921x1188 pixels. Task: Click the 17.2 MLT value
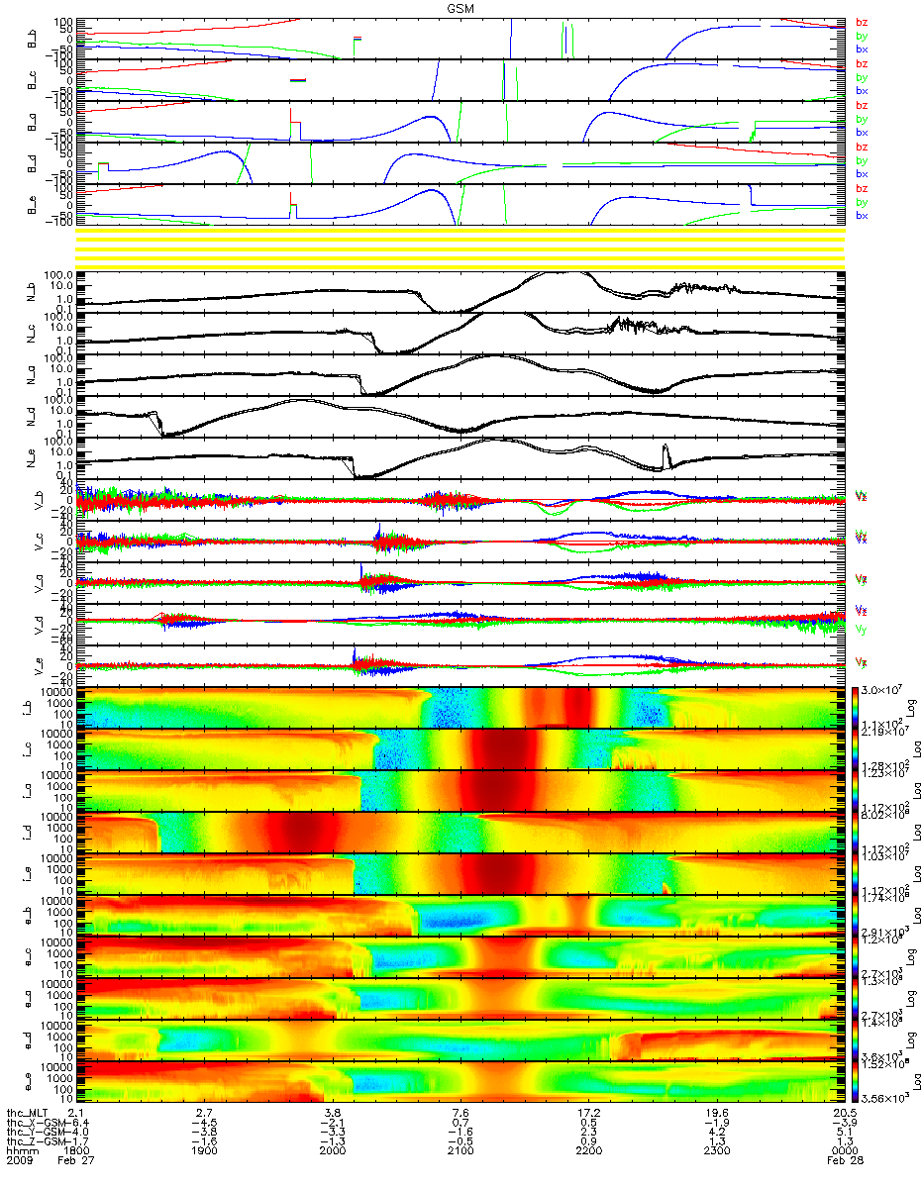(588, 1113)
